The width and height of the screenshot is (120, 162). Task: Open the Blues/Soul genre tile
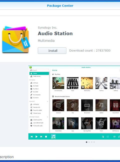[87, 105]
